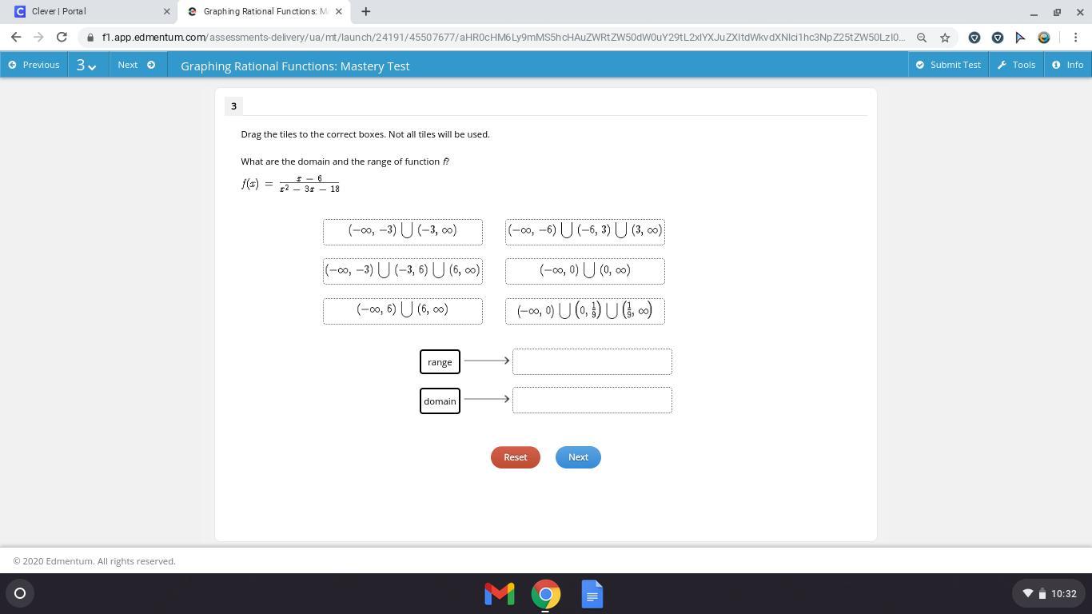Open the Info panel
The width and height of the screenshot is (1092, 614).
pos(1067,65)
